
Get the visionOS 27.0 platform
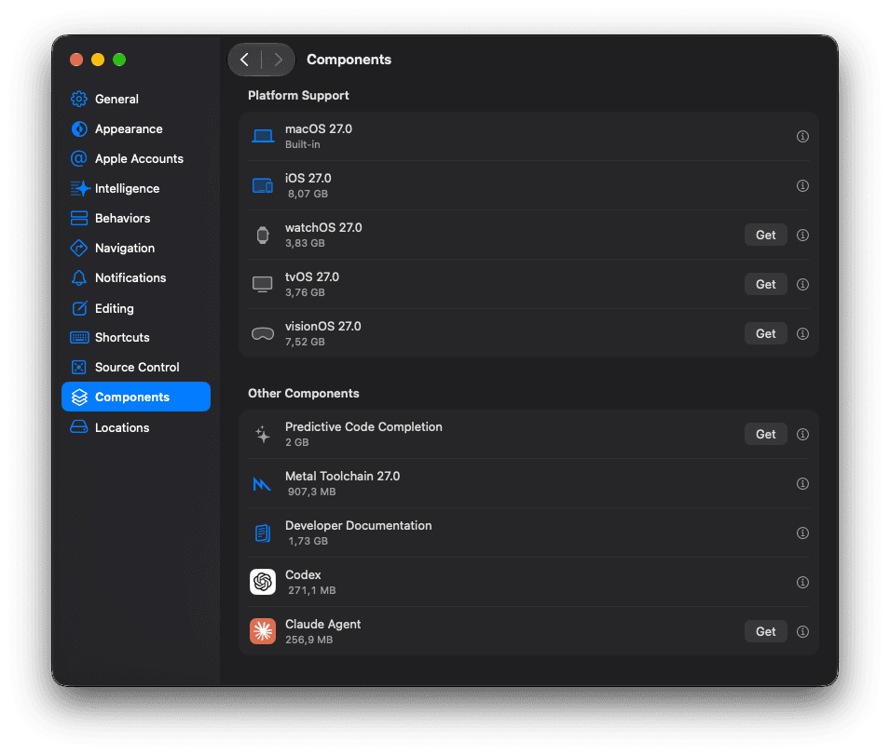pyautogui.click(x=766, y=333)
